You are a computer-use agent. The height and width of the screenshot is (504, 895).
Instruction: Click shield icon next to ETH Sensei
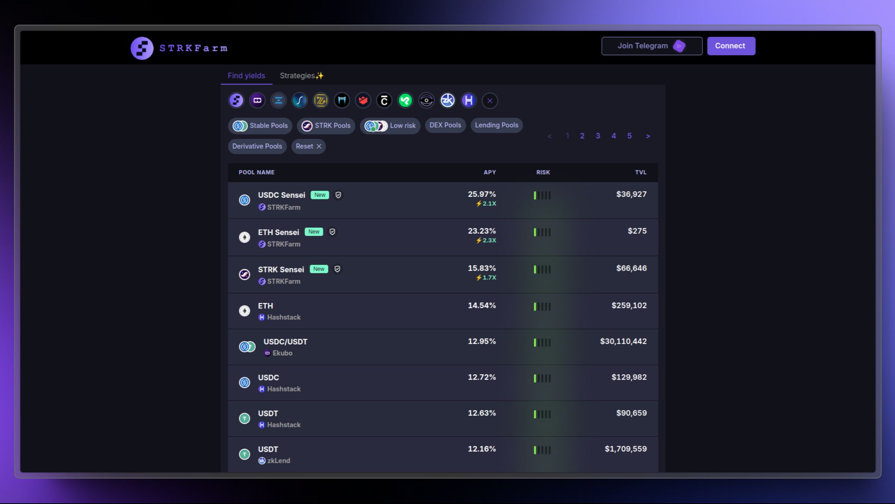coord(332,232)
